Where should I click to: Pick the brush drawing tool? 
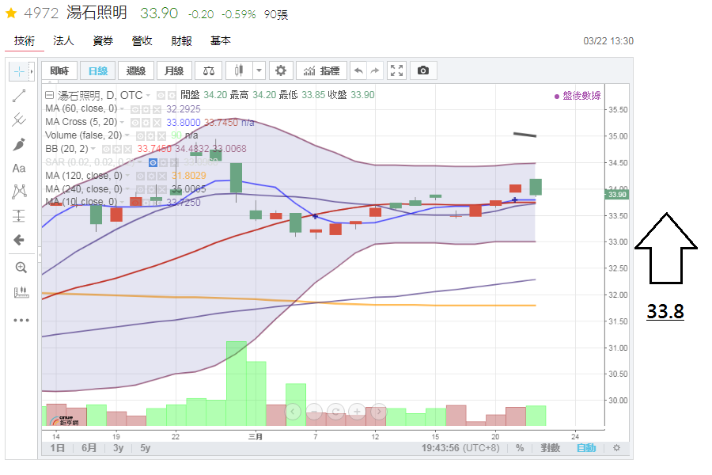(19, 144)
